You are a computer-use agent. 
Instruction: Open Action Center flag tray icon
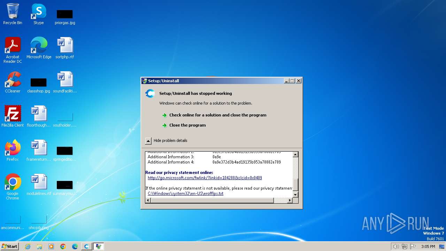tap(413, 246)
